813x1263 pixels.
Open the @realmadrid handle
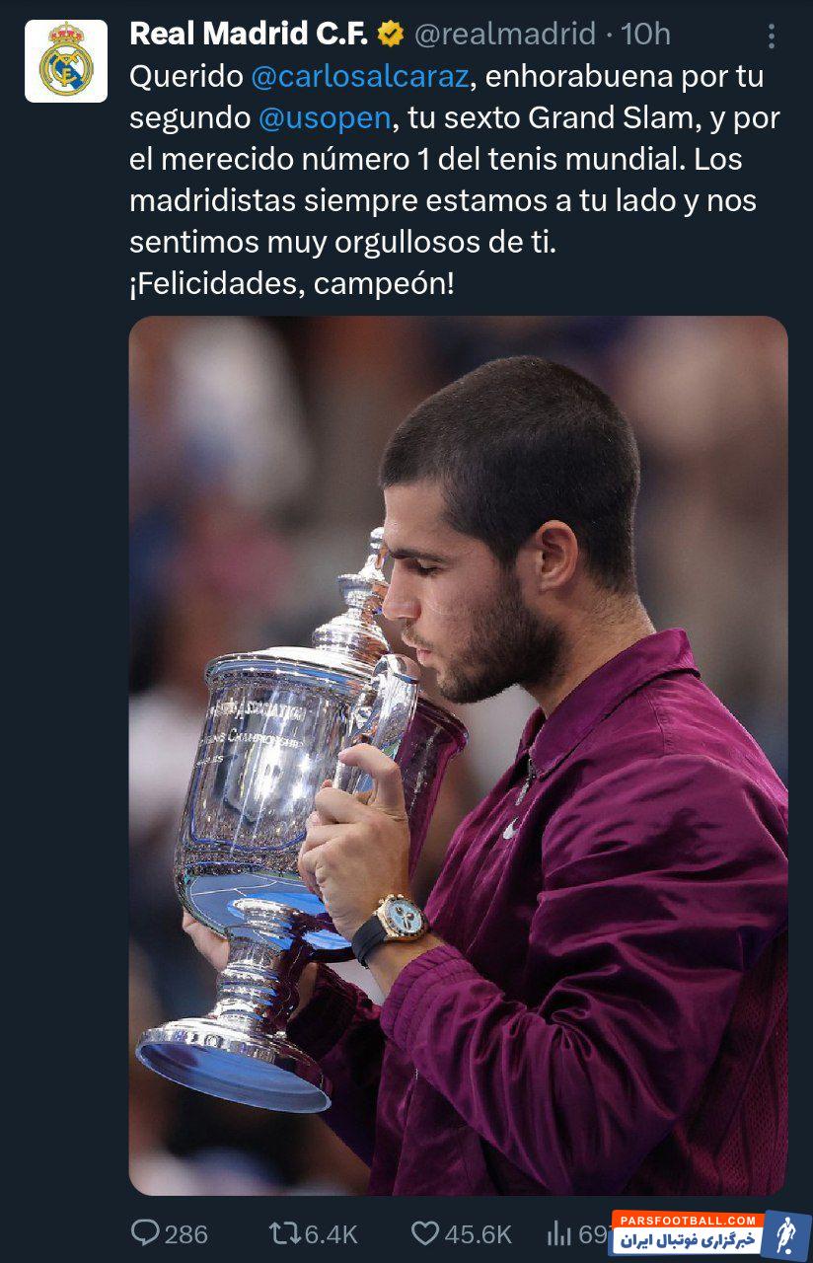click(505, 35)
